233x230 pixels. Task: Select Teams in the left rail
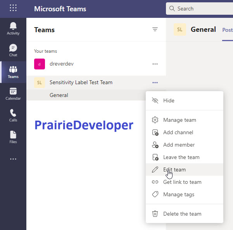pyautogui.click(x=13, y=72)
